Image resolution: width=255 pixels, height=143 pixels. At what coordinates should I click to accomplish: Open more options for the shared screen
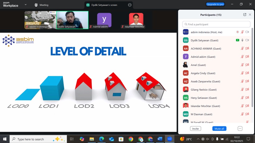(x=130, y=5)
